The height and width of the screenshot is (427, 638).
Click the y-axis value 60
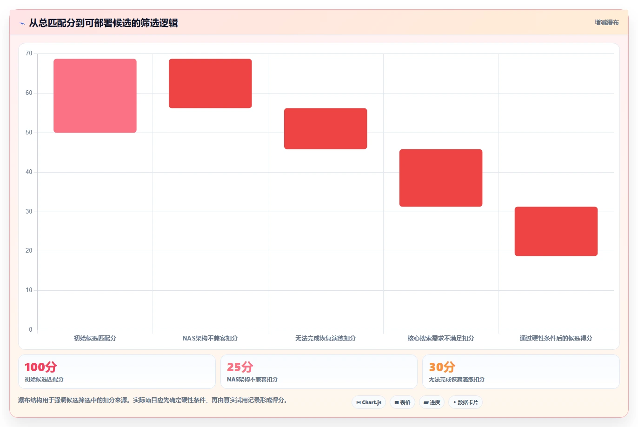click(29, 93)
